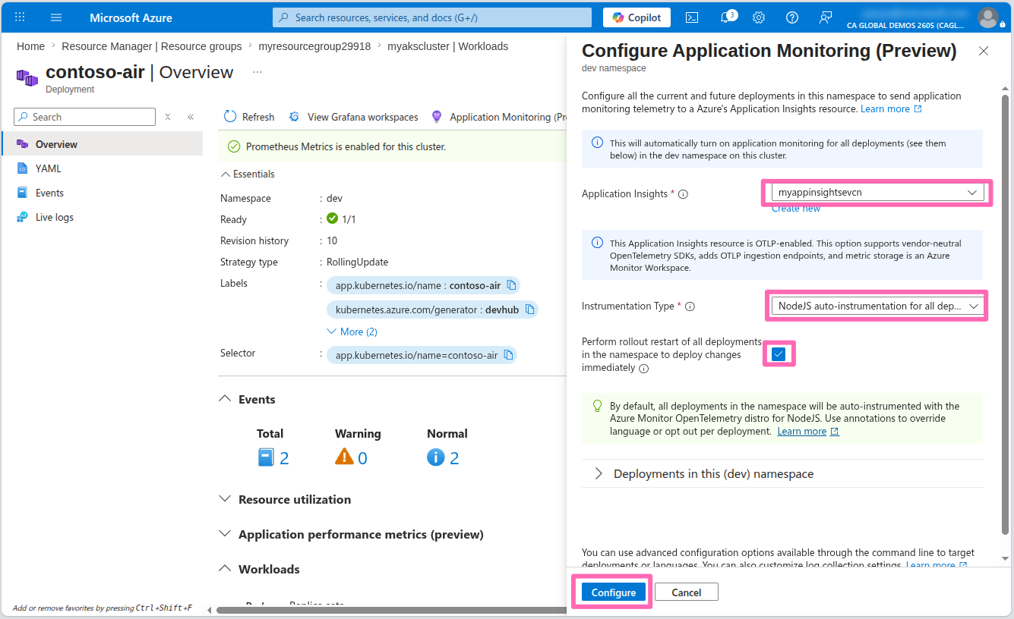Expand the Resource utilization section
Image resolution: width=1014 pixels, height=619 pixels.
tap(286, 499)
